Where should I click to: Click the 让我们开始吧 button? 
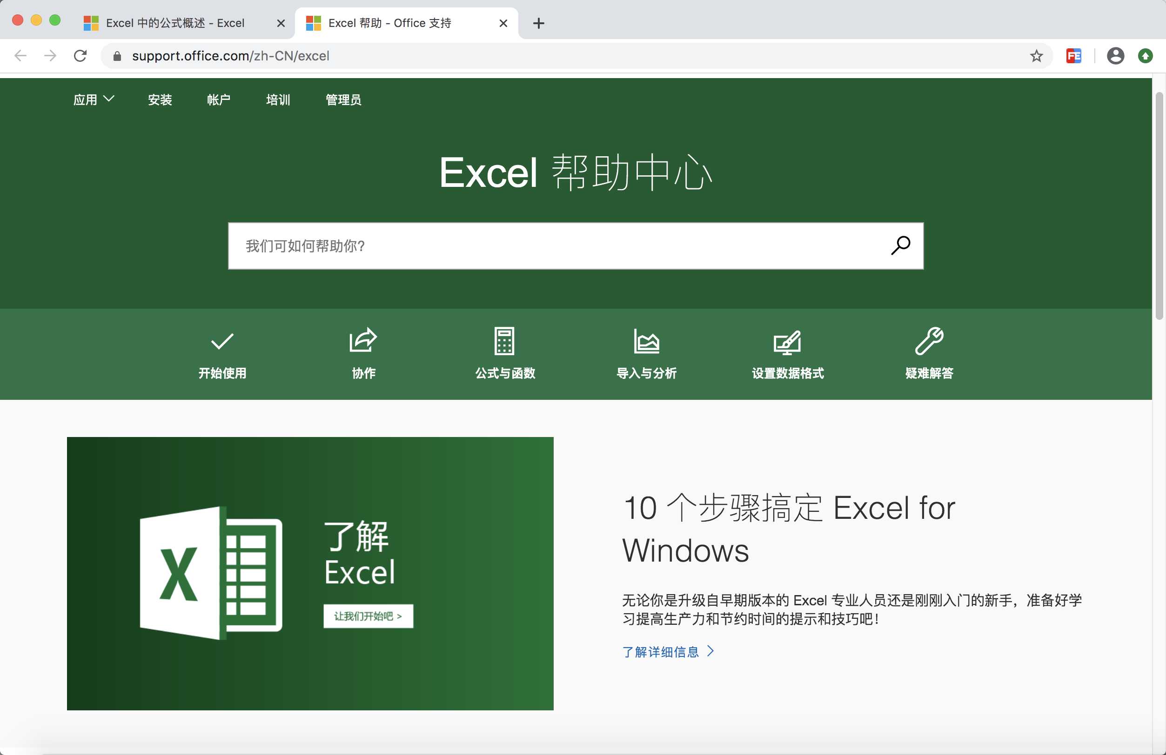coord(368,616)
